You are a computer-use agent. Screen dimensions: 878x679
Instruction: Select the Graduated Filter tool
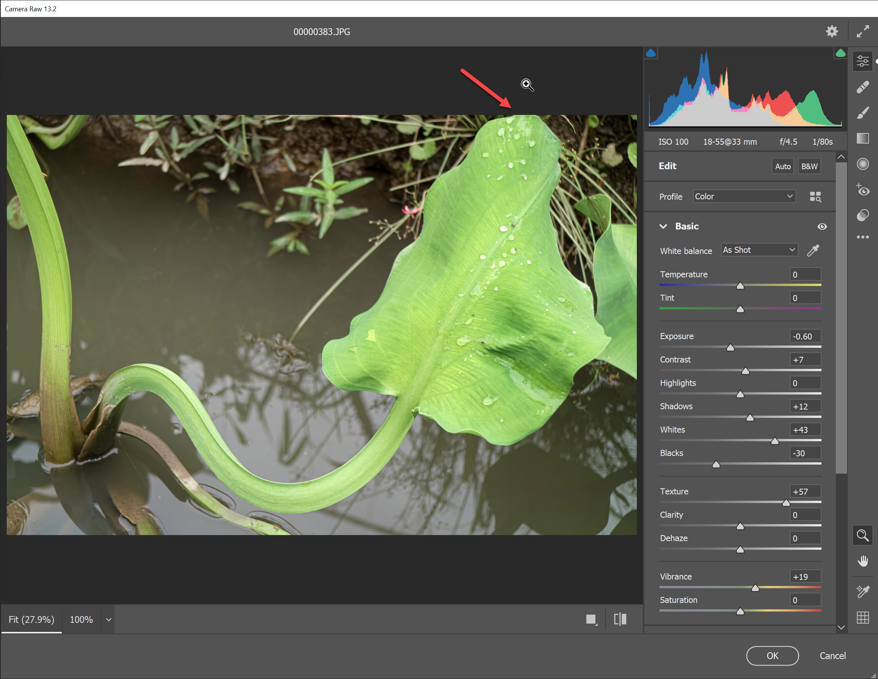(x=862, y=139)
